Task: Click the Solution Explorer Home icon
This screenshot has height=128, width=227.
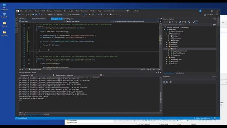Action: tap(170, 22)
